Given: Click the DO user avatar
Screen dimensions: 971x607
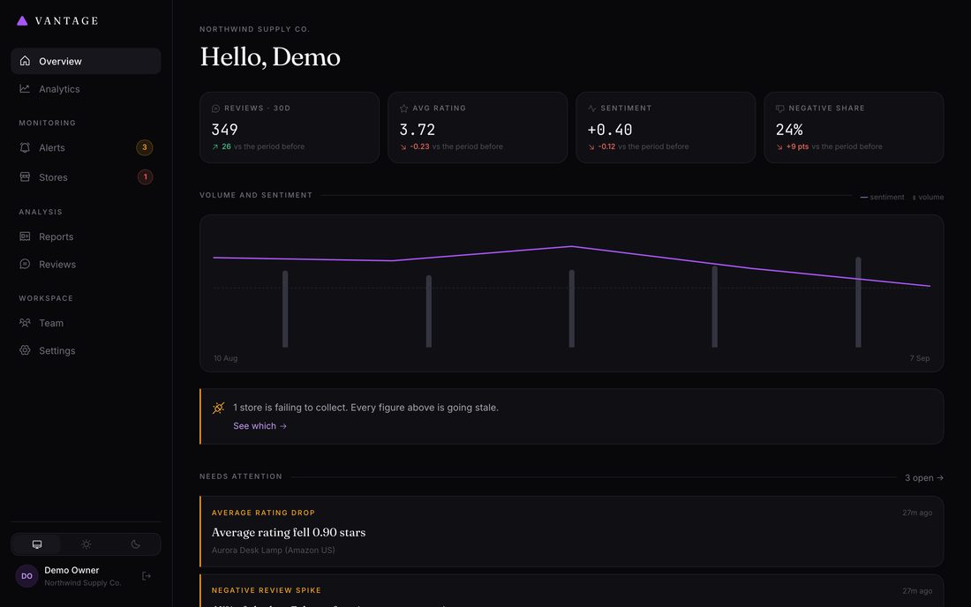Looking at the screenshot, I should 26,576.
